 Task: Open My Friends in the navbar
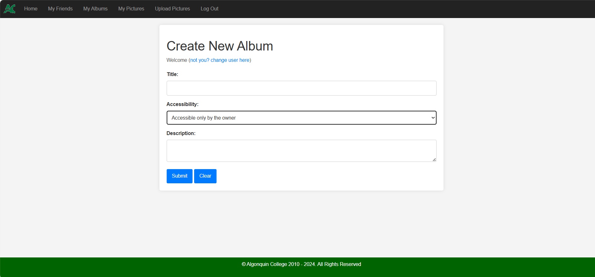pyautogui.click(x=60, y=9)
